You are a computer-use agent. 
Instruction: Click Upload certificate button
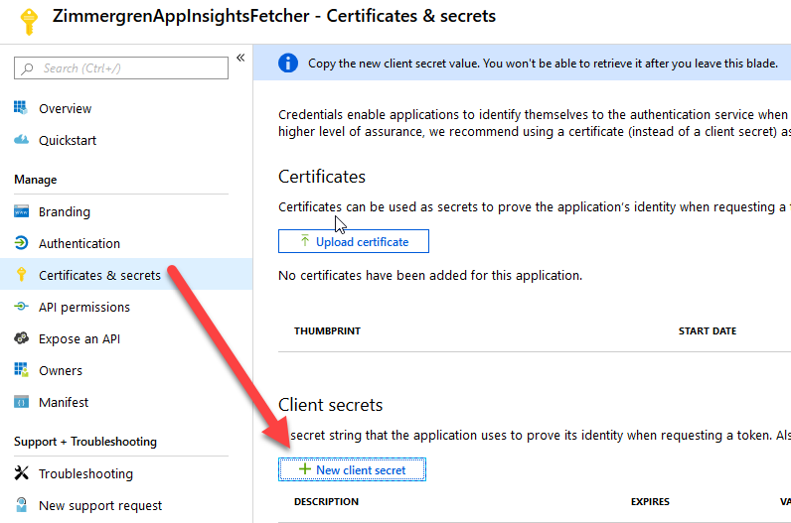[x=354, y=241]
